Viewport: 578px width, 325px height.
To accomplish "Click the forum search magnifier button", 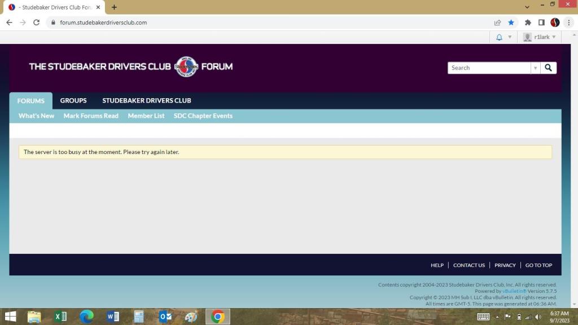I will (x=548, y=68).
